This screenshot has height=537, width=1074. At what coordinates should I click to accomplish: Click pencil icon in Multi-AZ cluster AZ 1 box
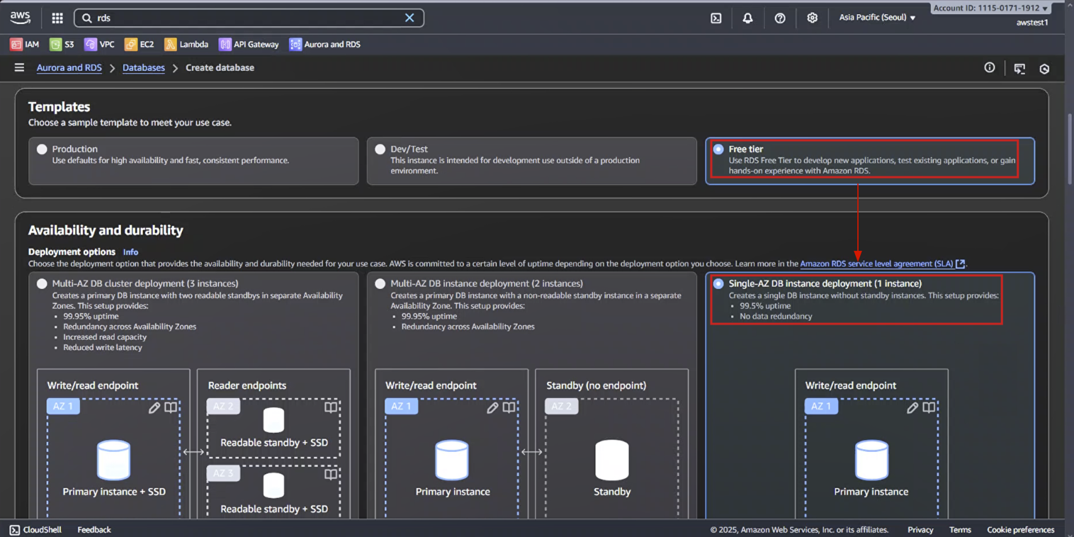coord(154,407)
